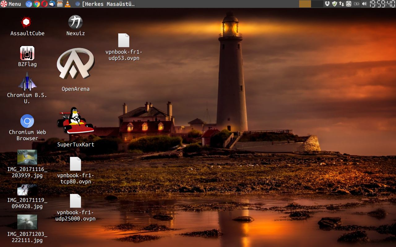Open the battery power indicator
The width and height of the screenshot is (396, 247).
click(x=356, y=4)
